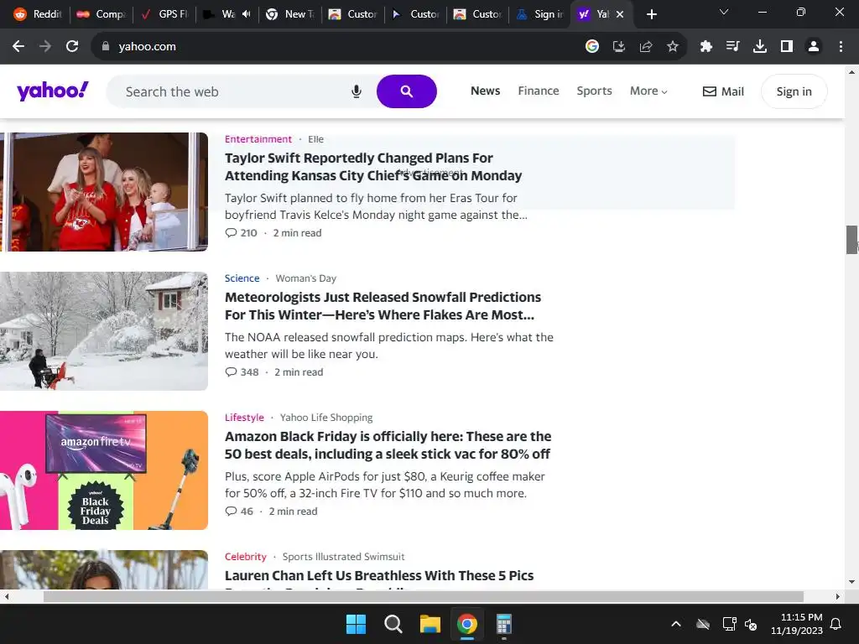Open the 210 comments on Taylor Swift story
Screen dimensions: 859x644
click(241, 233)
